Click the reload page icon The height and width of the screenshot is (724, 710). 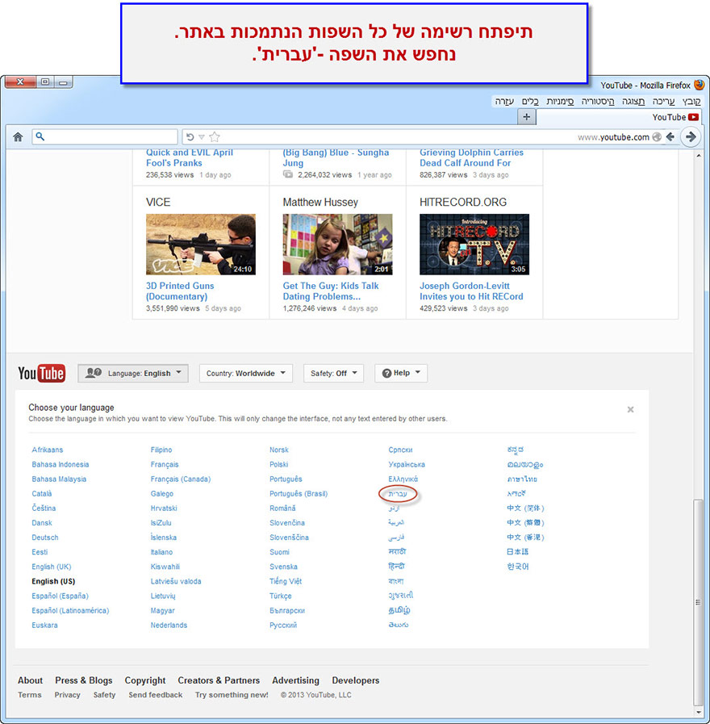190,137
